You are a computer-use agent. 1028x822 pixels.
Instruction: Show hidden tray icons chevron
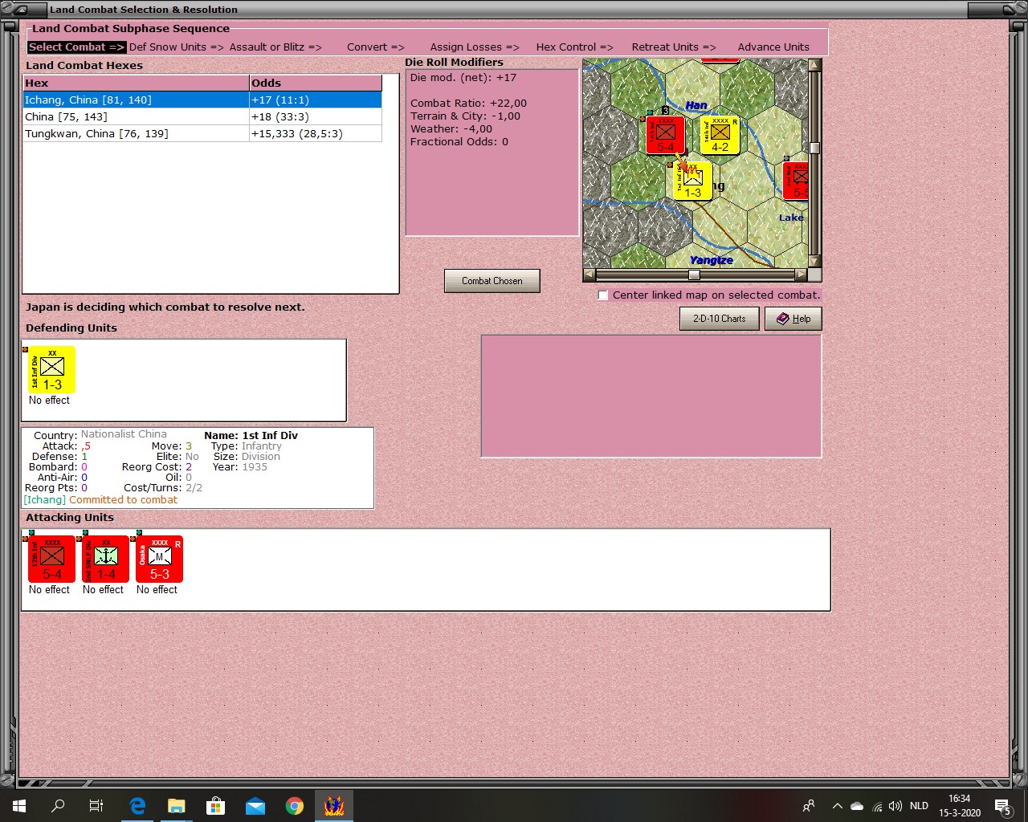click(838, 806)
